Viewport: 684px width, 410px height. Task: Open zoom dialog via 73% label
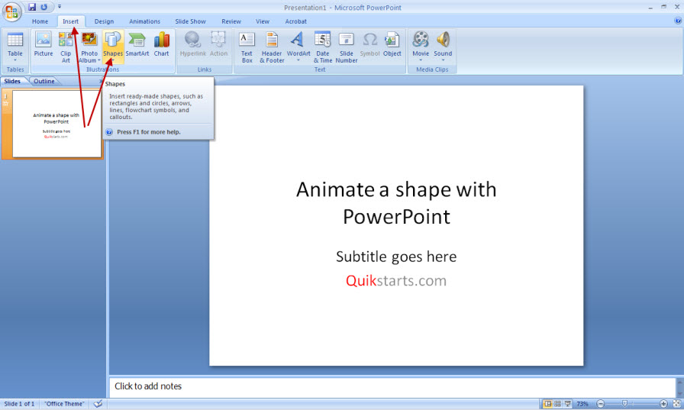[582, 404]
